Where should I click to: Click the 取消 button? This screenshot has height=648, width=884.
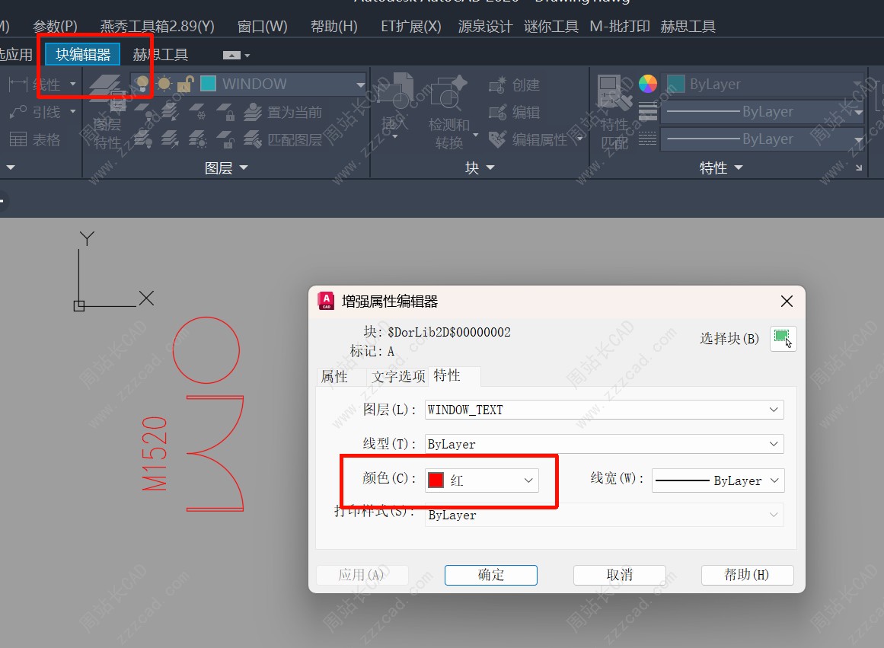[619, 575]
